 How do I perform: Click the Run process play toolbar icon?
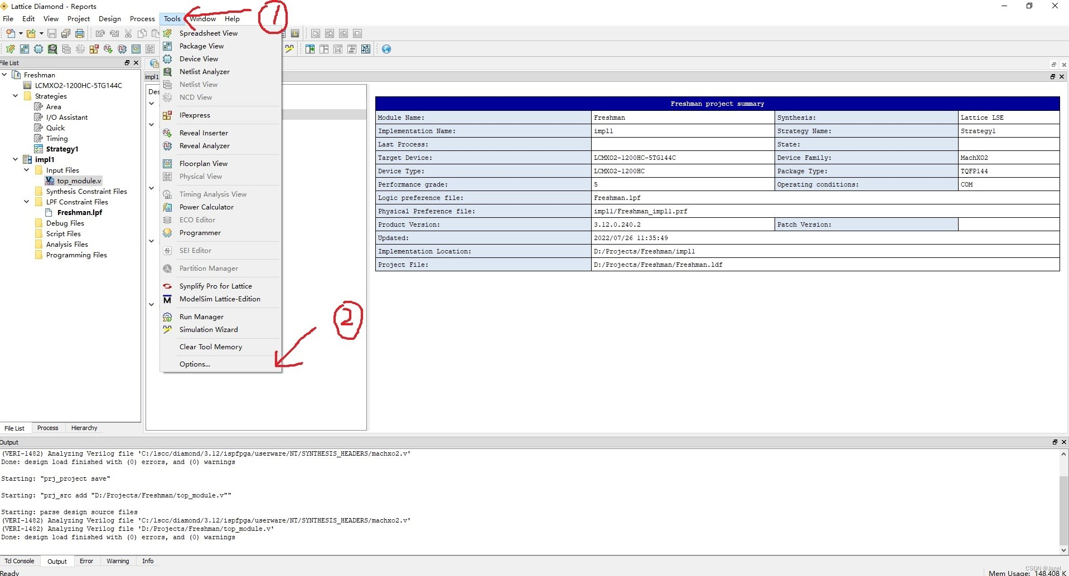coord(316,33)
